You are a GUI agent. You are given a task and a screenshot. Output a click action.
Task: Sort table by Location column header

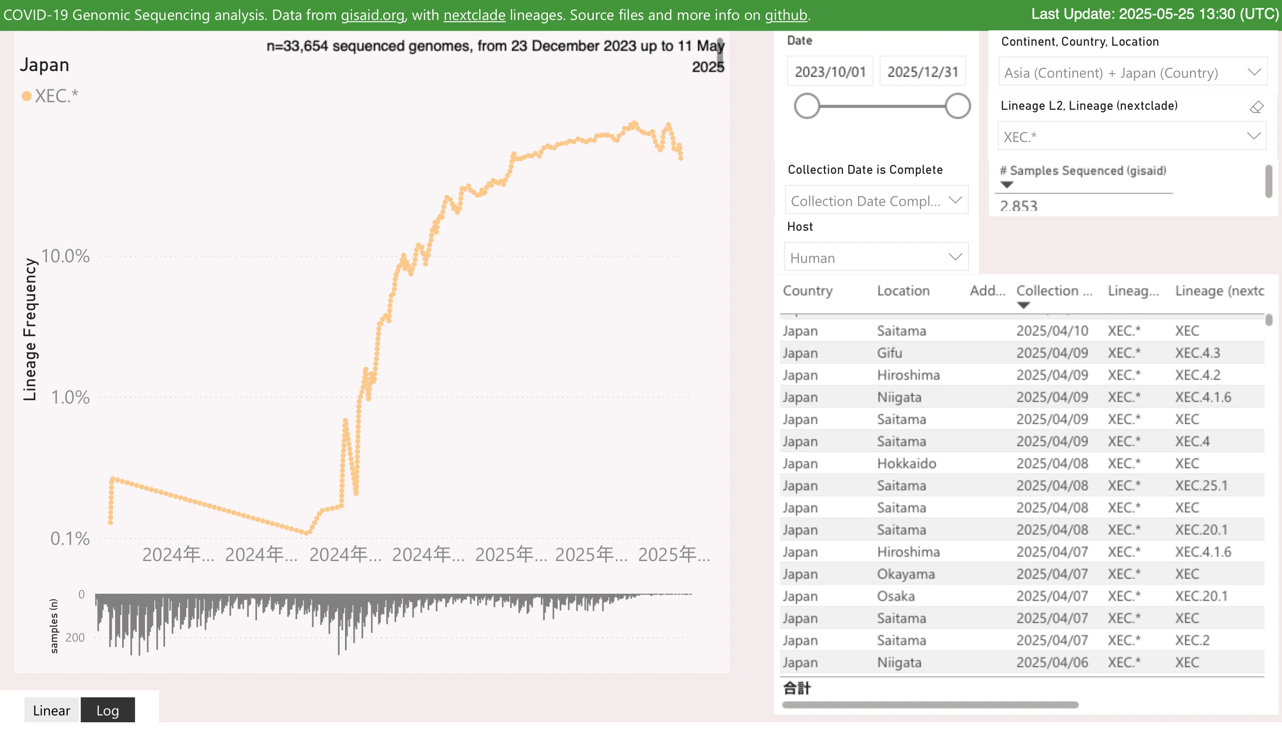click(903, 290)
